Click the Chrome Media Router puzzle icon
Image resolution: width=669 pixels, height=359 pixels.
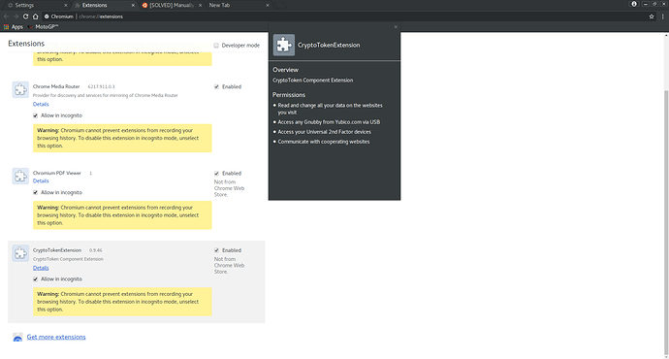point(20,89)
